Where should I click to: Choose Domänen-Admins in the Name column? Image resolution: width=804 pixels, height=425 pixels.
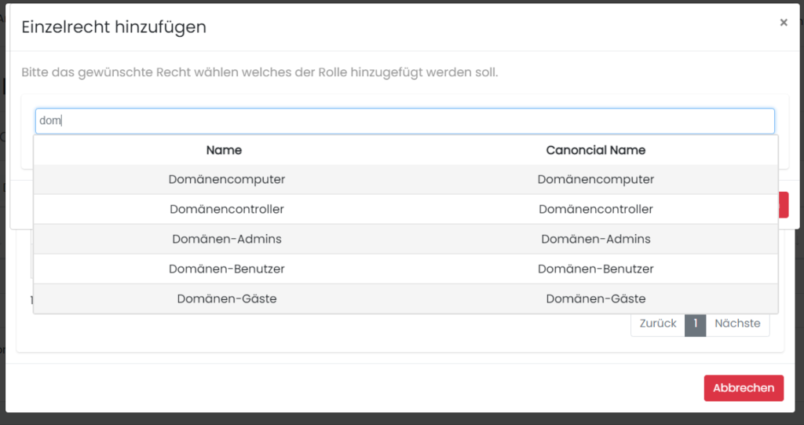(x=226, y=239)
